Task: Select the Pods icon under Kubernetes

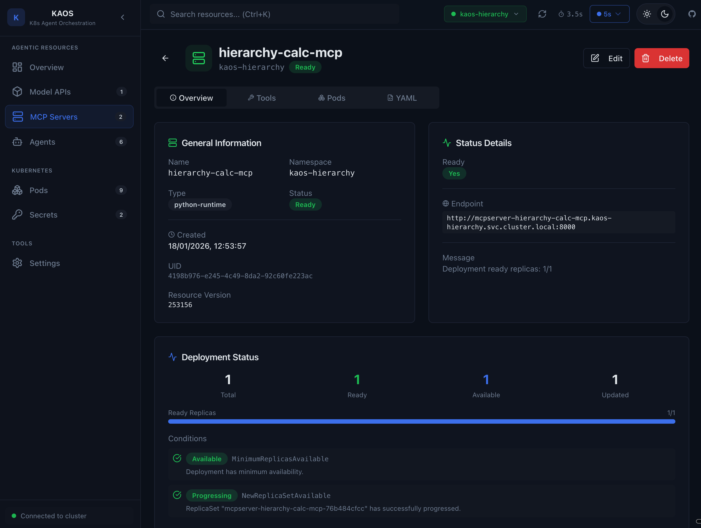Action: pyautogui.click(x=17, y=190)
